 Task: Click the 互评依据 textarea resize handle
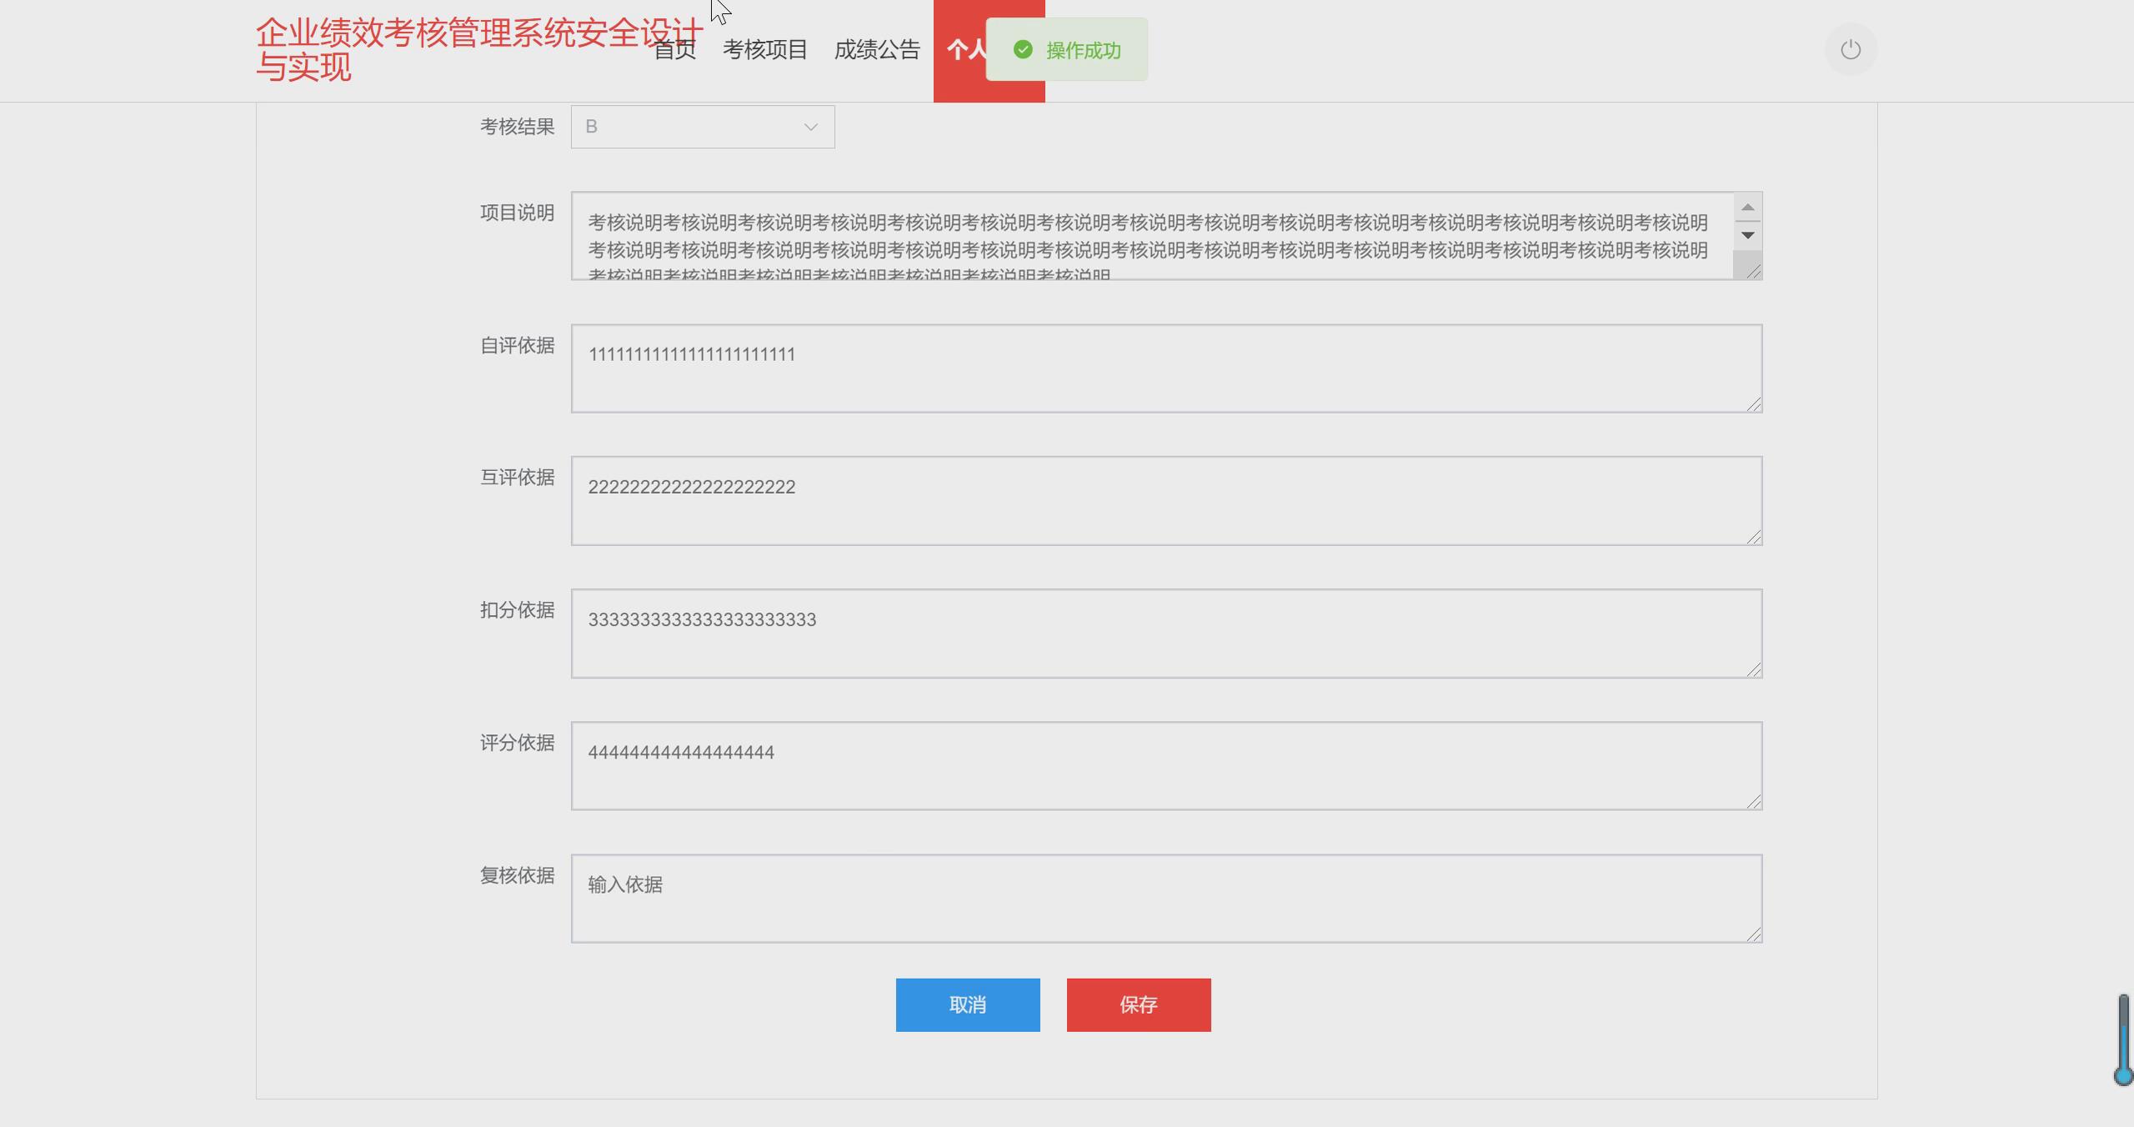point(1753,538)
